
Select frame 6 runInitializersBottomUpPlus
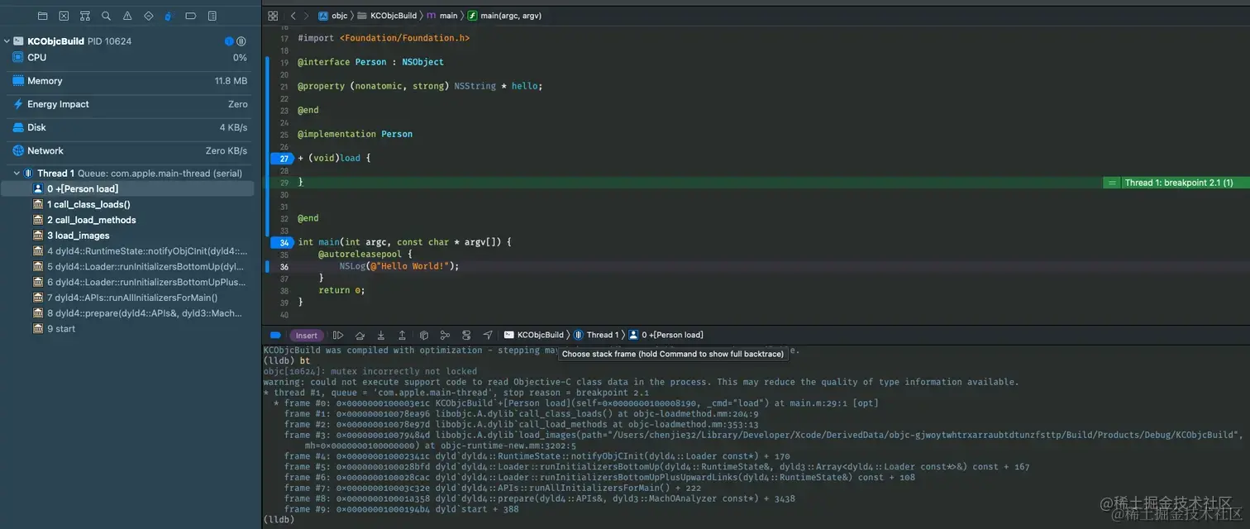(x=128, y=282)
